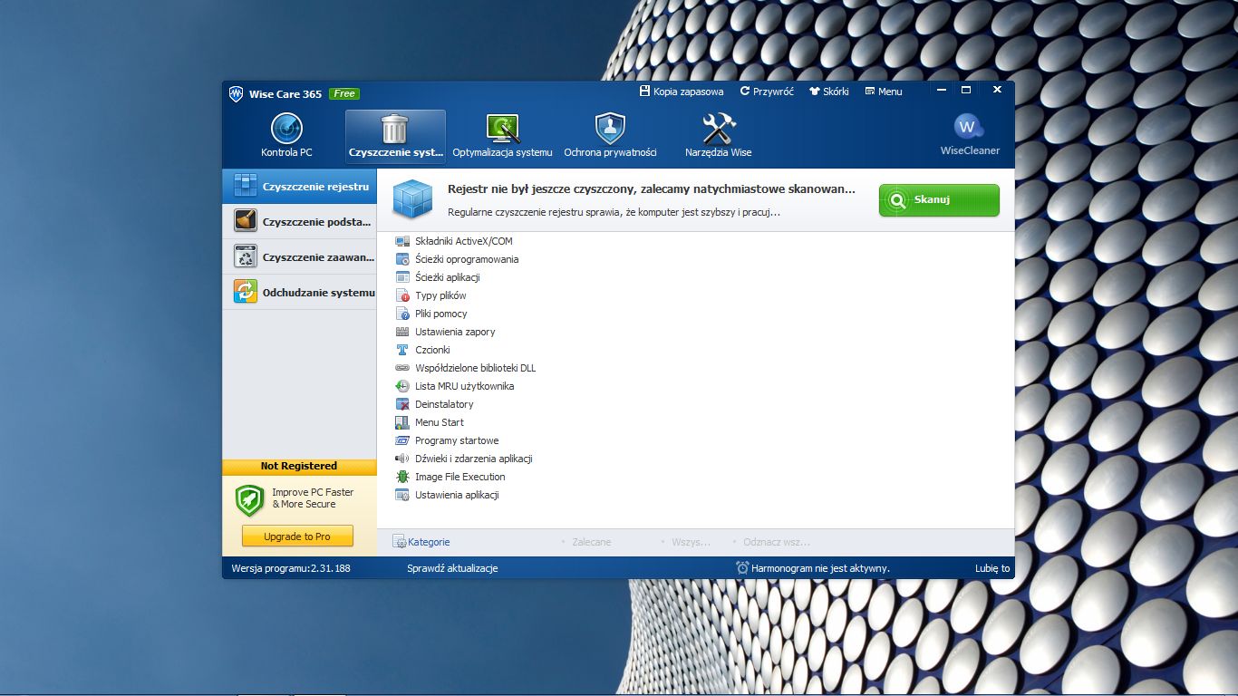Viewport: 1238px width, 696px height.
Task: Switch to Czyszczenie zaawansowane sidebar tab
Action: (x=299, y=256)
